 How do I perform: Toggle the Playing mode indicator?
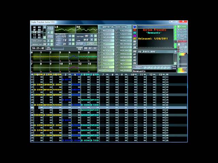182,26
